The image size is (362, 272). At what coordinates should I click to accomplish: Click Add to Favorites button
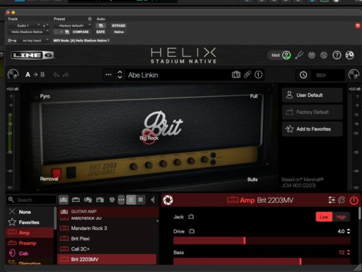tap(312, 129)
